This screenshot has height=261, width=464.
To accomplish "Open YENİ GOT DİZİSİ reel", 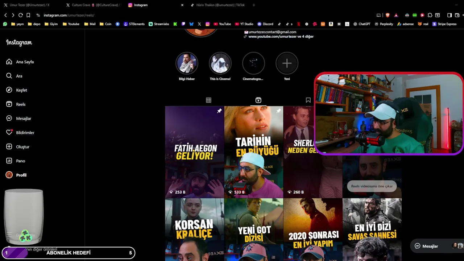I will 254,229.
